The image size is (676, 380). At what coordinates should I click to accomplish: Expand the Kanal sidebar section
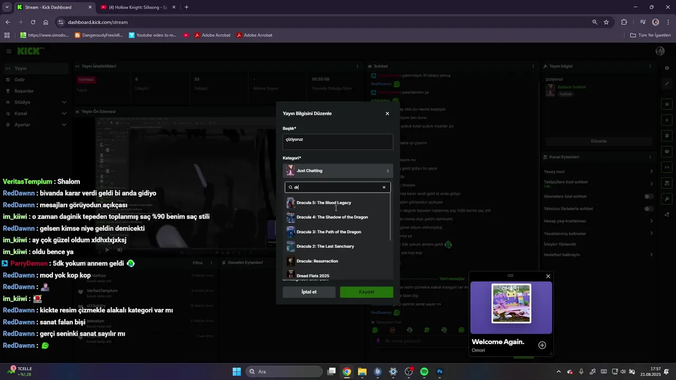coord(35,113)
